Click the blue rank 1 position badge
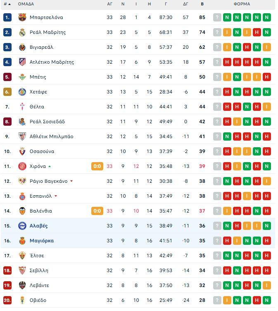 7,17
